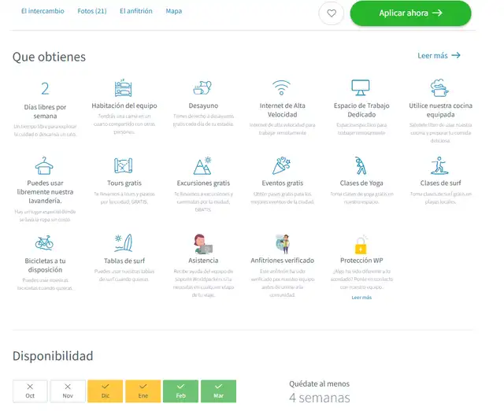Click the Clases de surf title
This screenshot has height=411, width=504.
click(440, 183)
